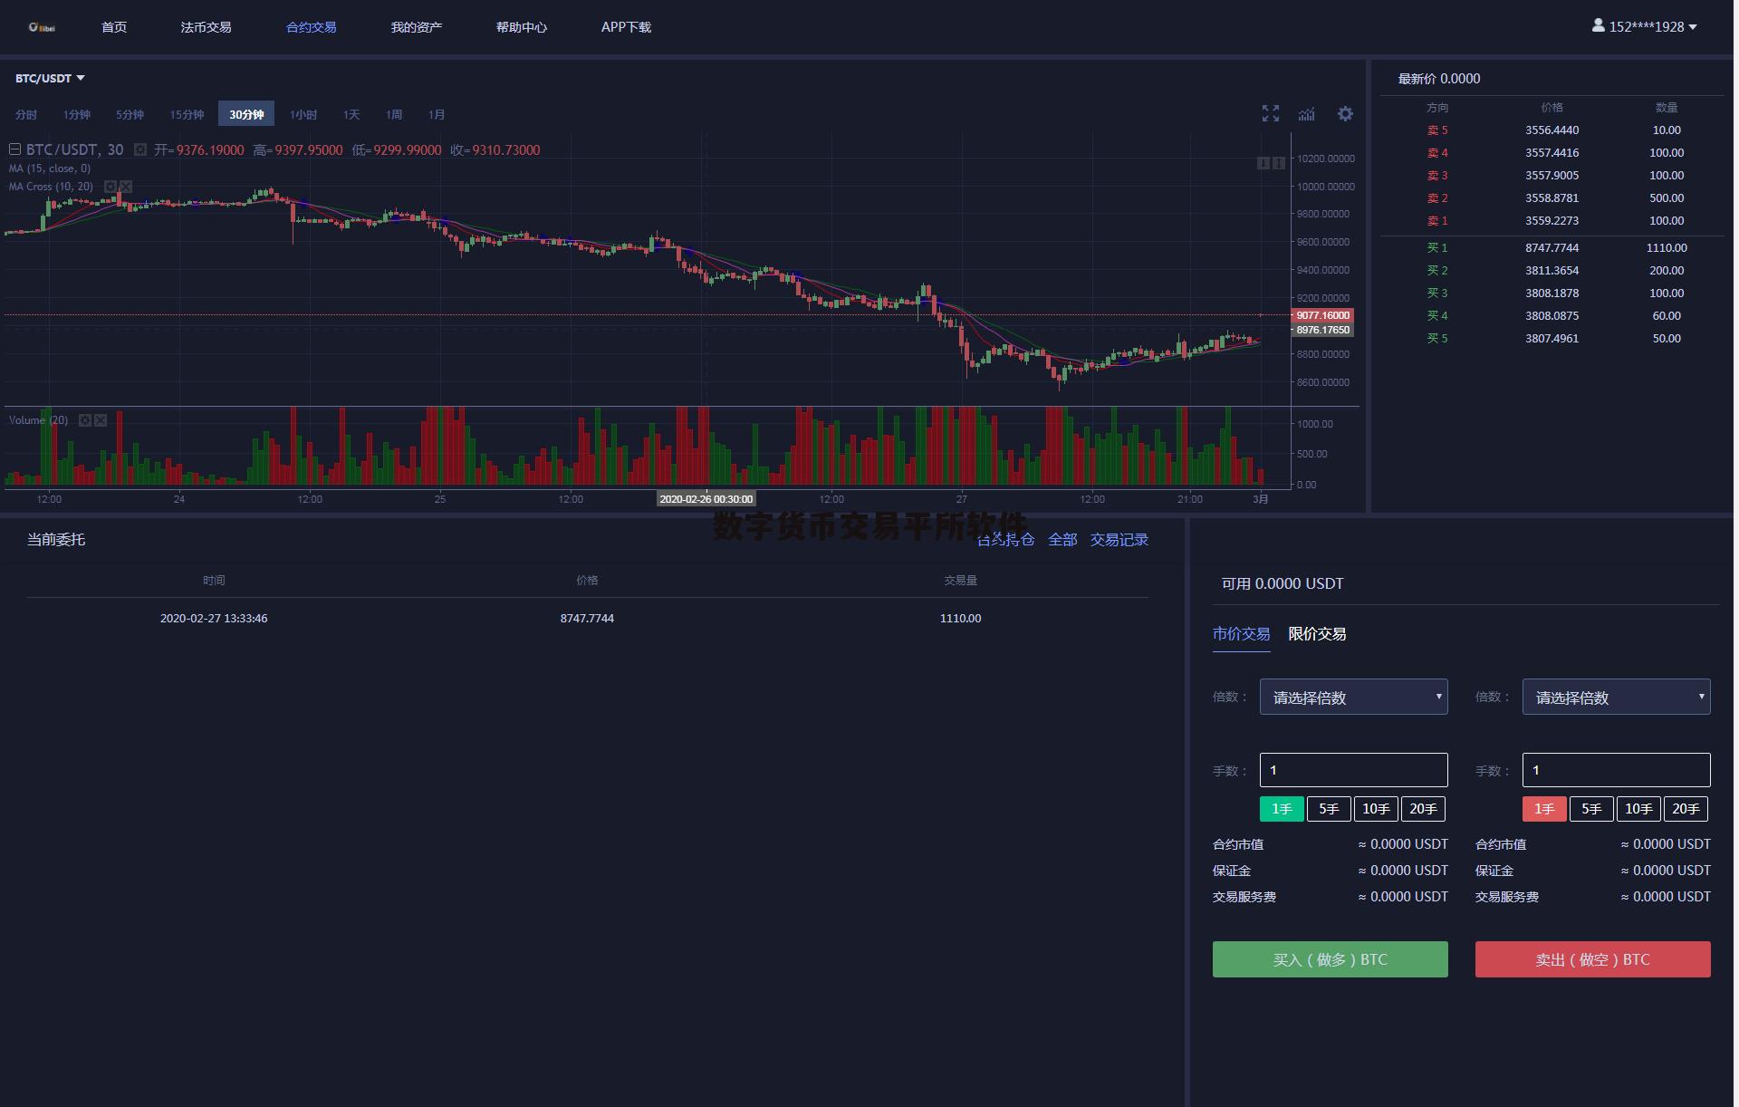This screenshot has height=1107, width=1739.
Task: Select 1手 green quantity preset
Action: [x=1281, y=809]
